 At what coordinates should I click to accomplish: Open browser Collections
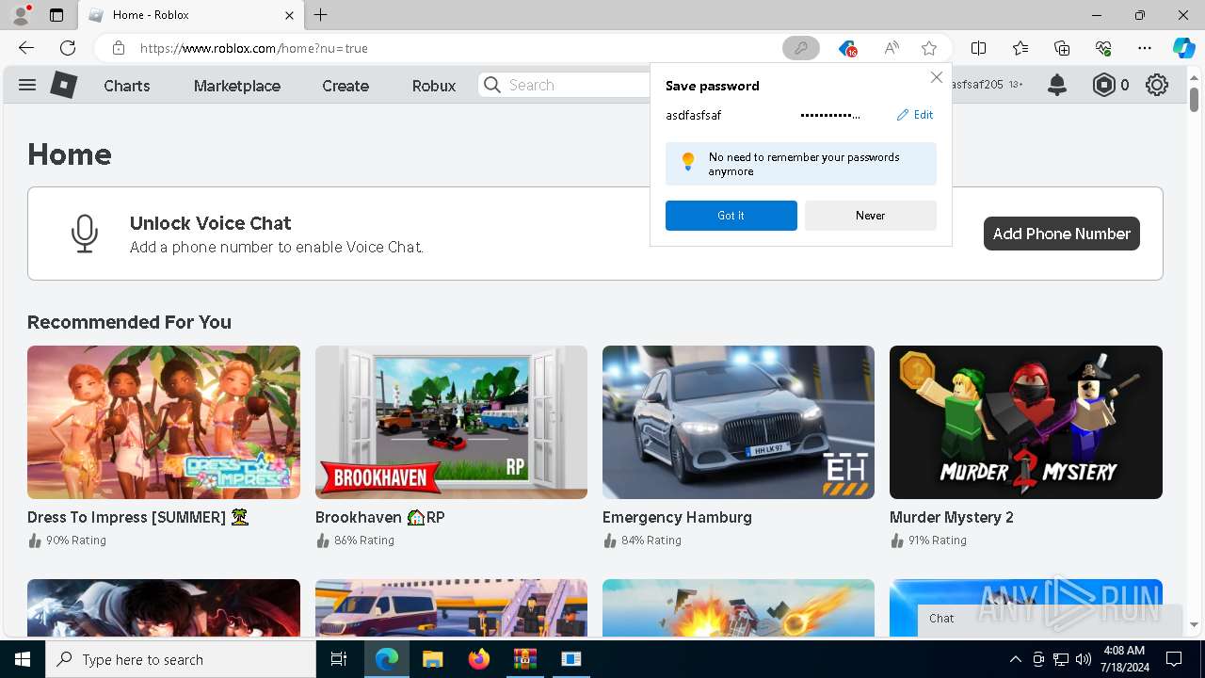(1062, 48)
